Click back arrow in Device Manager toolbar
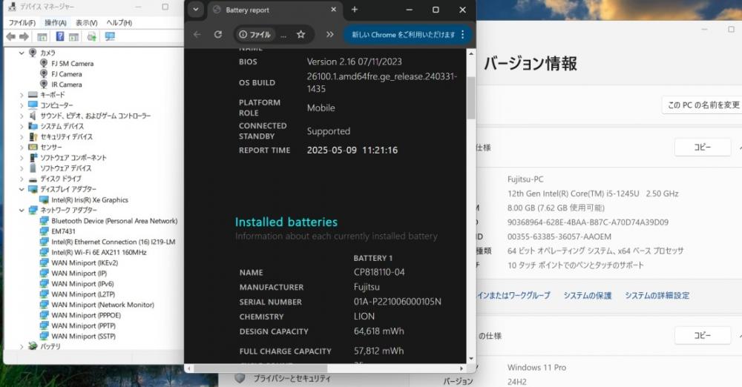This screenshot has height=387, width=742. [11, 36]
